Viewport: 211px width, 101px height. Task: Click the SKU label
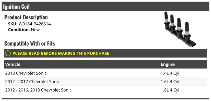13,24
